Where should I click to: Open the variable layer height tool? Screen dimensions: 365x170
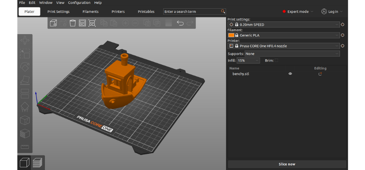point(169,23)
